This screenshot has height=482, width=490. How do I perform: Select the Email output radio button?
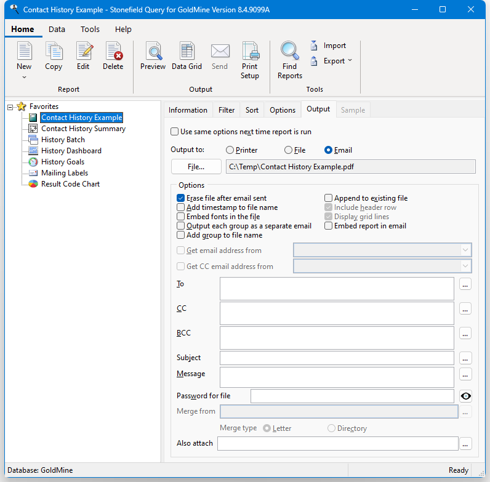pos(328,150)
